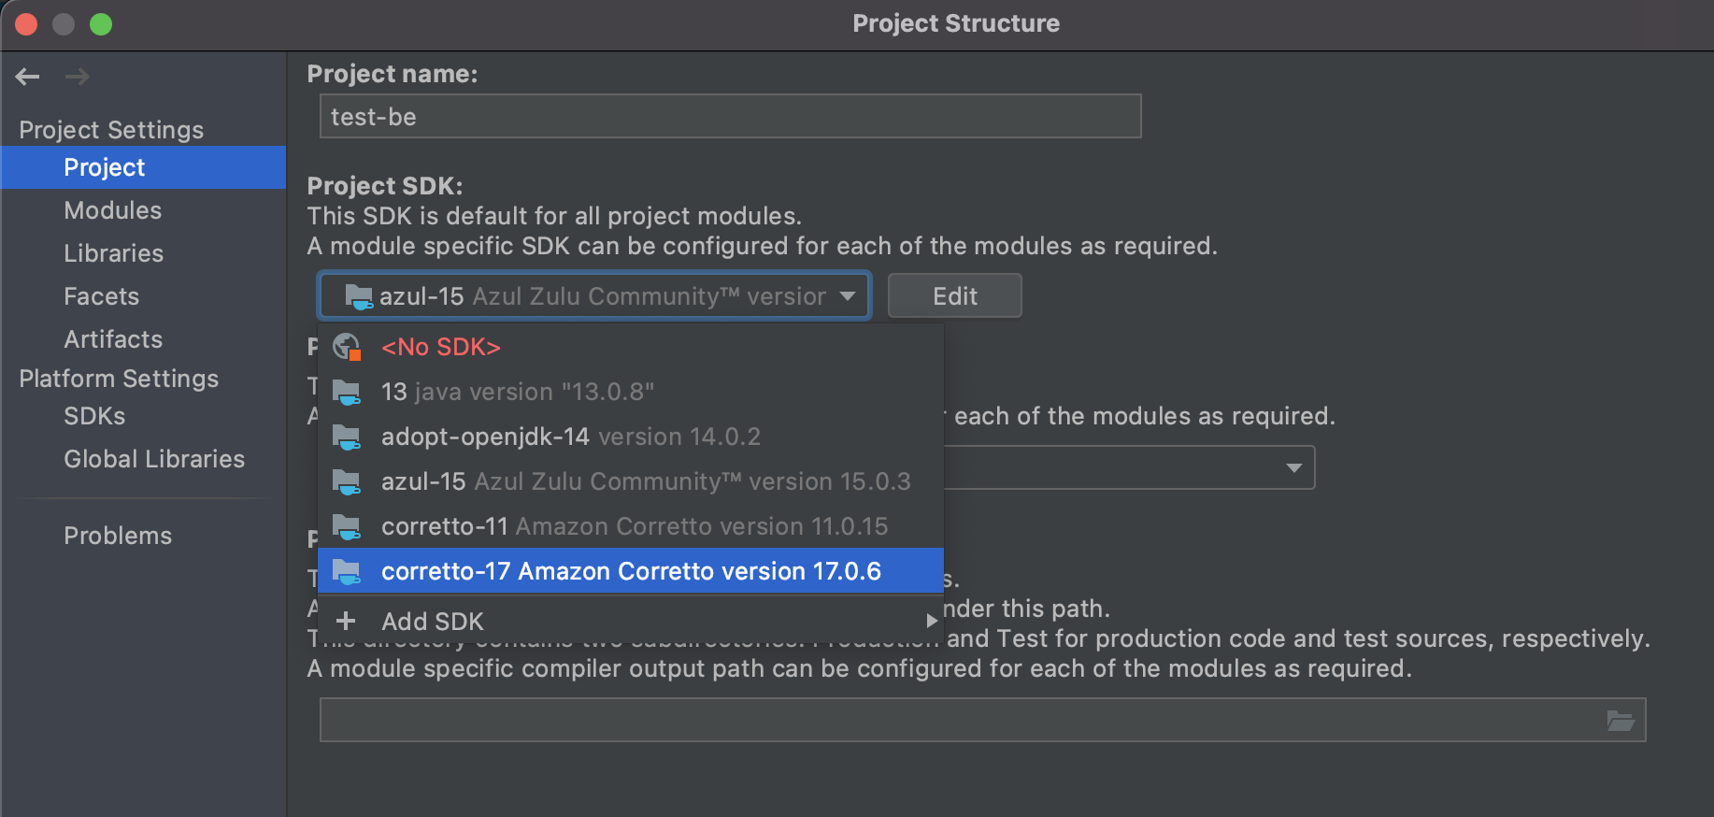Screen dimensions: 1714x817
Task: Open Artifacts section
Action: click(143, 339)
